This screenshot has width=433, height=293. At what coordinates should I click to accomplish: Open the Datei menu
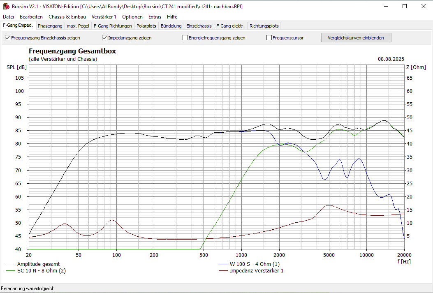8,17
